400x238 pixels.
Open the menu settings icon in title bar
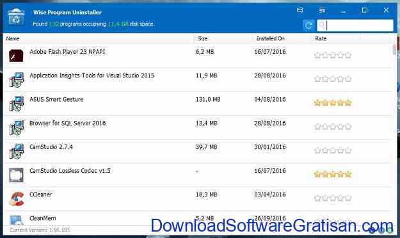tap(322, 10)
